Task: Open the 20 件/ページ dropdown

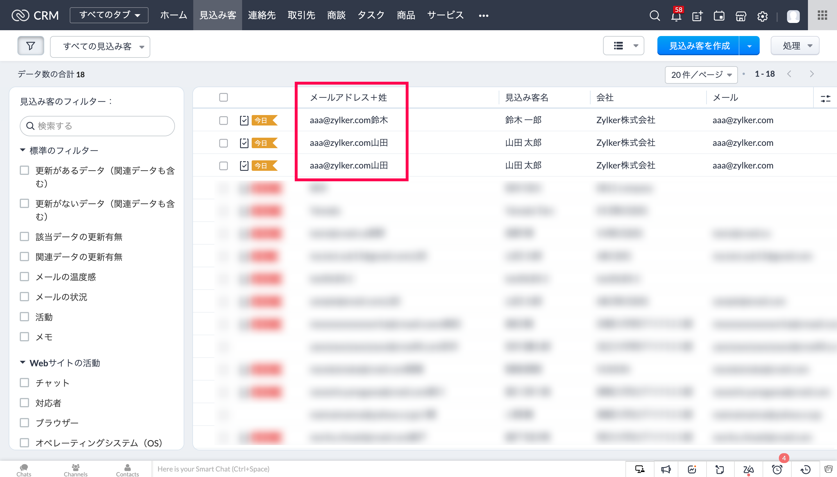Action: [x=701, y=75]
